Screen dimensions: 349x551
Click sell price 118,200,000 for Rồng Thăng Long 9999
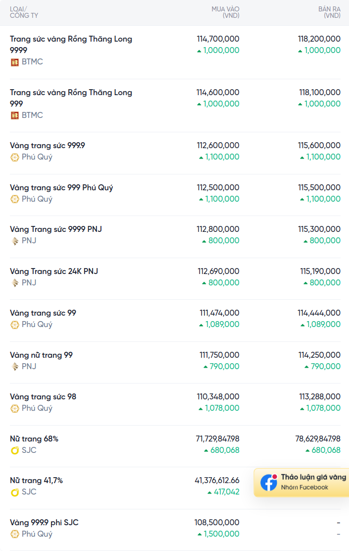pos(319,39)
